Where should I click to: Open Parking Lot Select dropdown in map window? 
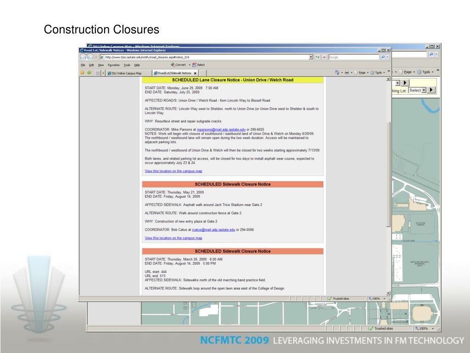click(417, 90)
